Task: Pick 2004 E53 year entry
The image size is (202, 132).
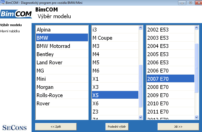Action: 170,46
